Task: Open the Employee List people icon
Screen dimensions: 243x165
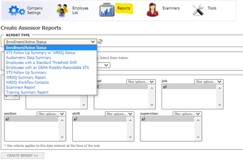Action: coord(62,10)
